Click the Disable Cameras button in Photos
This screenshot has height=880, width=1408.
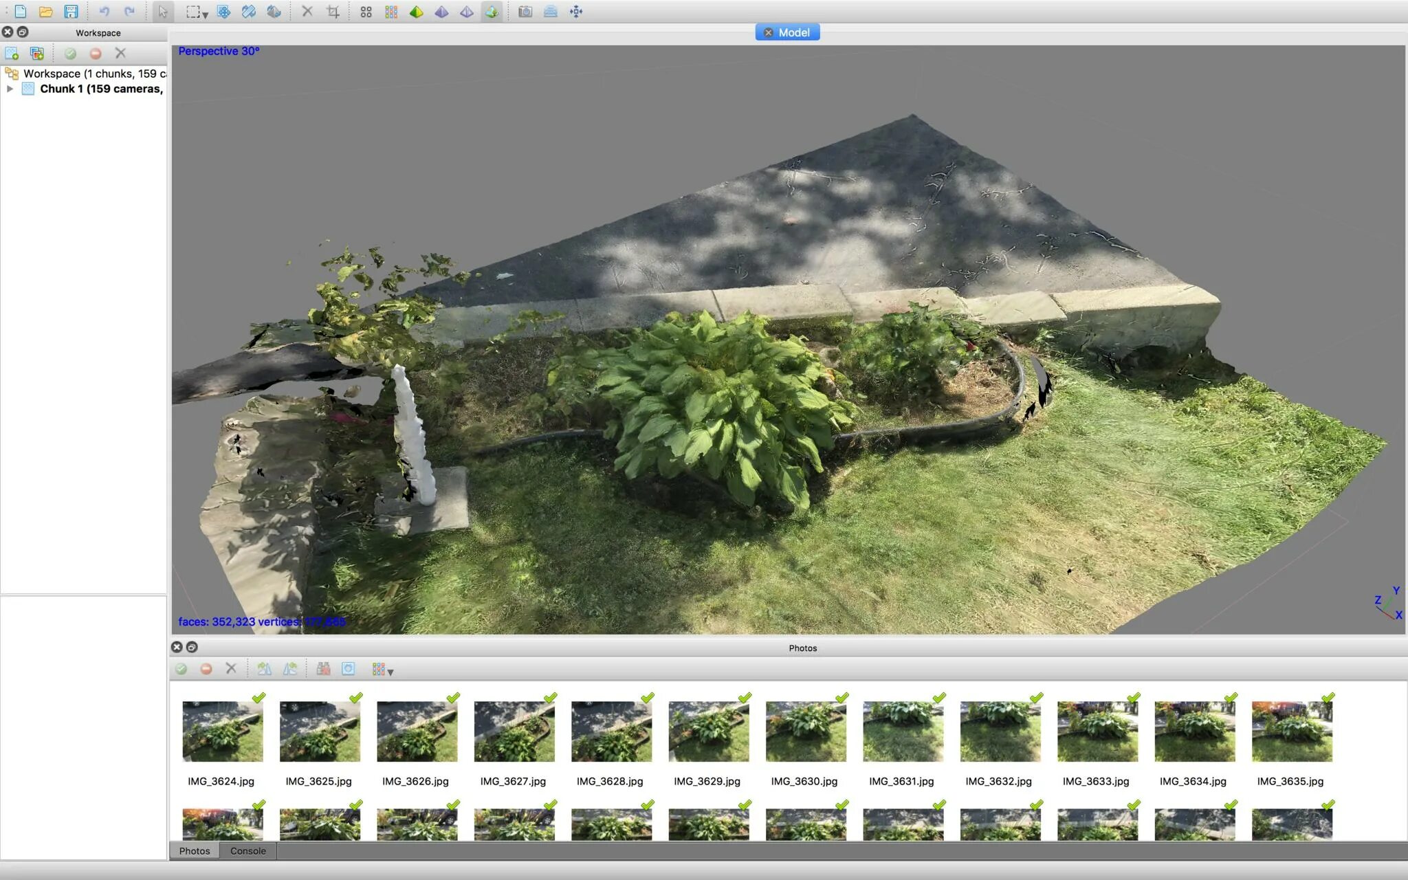pos(206,669)
